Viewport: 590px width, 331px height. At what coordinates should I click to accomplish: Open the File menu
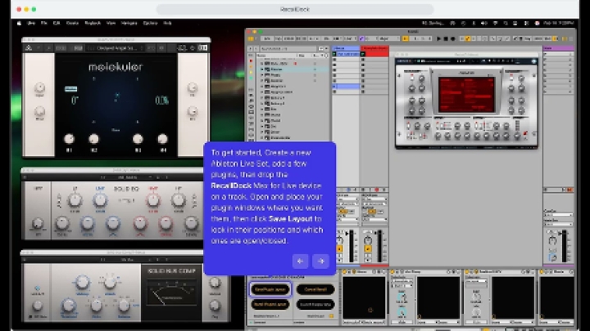[43, 23]
